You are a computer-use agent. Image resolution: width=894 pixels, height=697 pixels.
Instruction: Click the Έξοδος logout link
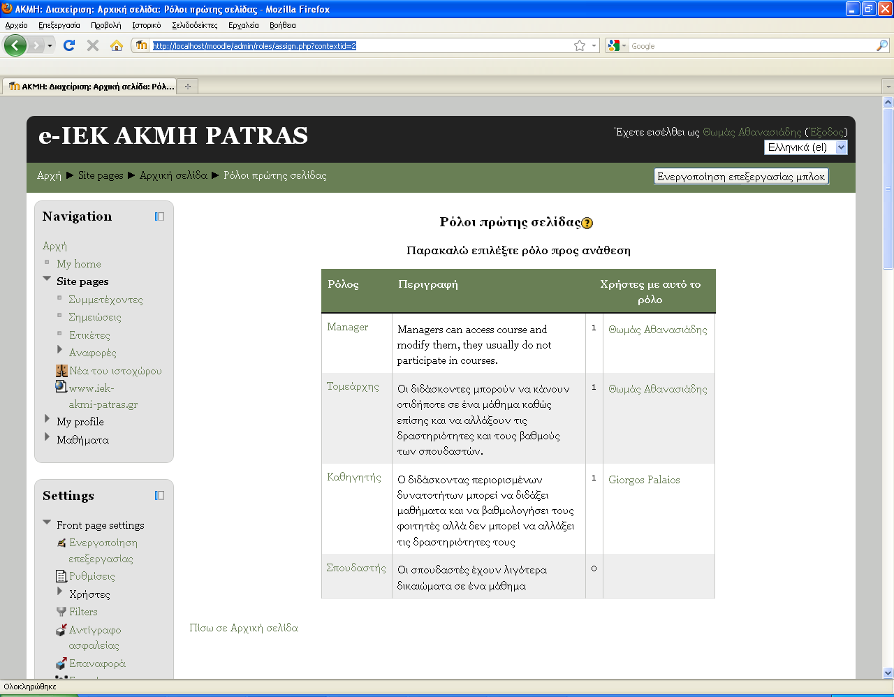click(826, 132)
